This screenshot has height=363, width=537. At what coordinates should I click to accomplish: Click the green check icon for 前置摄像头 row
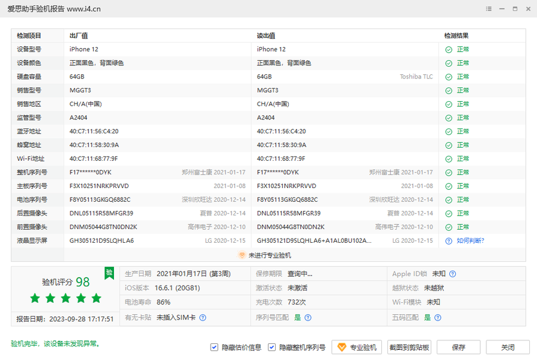(449, 227)
